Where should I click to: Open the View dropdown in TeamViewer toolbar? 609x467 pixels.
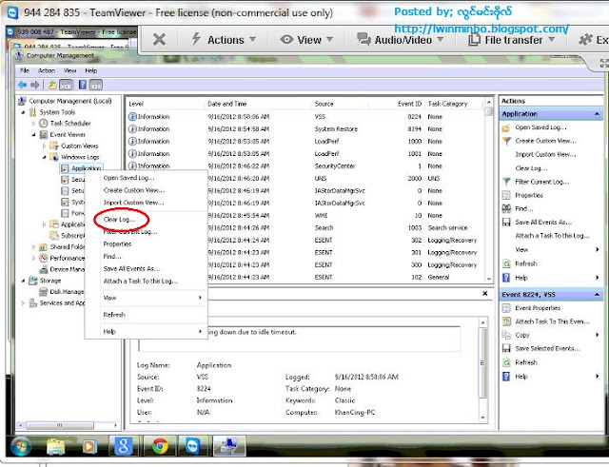[x=306, y=40]
